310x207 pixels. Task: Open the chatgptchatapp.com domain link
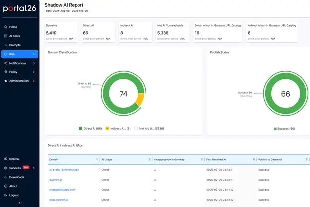(62, 190)
